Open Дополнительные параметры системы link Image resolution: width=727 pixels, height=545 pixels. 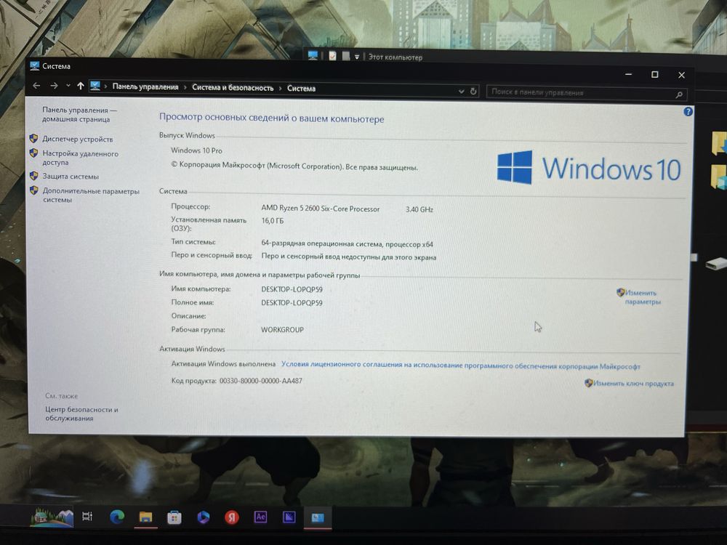pyautogui.click(x=91, y=195)
